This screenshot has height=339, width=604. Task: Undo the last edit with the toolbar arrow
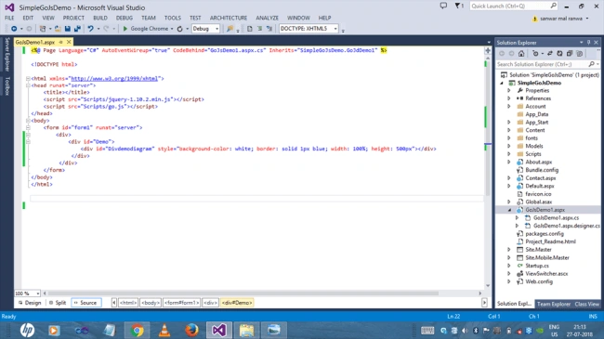(x=90, y=29)
